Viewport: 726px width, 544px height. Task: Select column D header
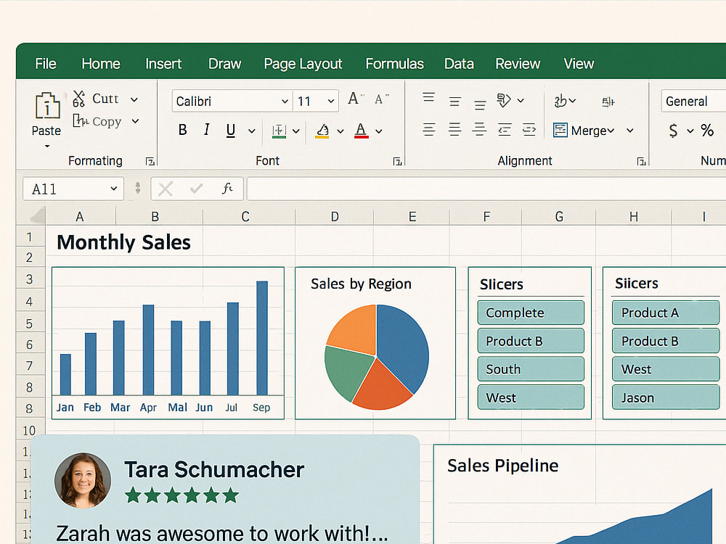(334, 216)
